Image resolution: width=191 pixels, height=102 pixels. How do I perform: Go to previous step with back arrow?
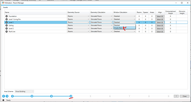[x=4, y=96]
